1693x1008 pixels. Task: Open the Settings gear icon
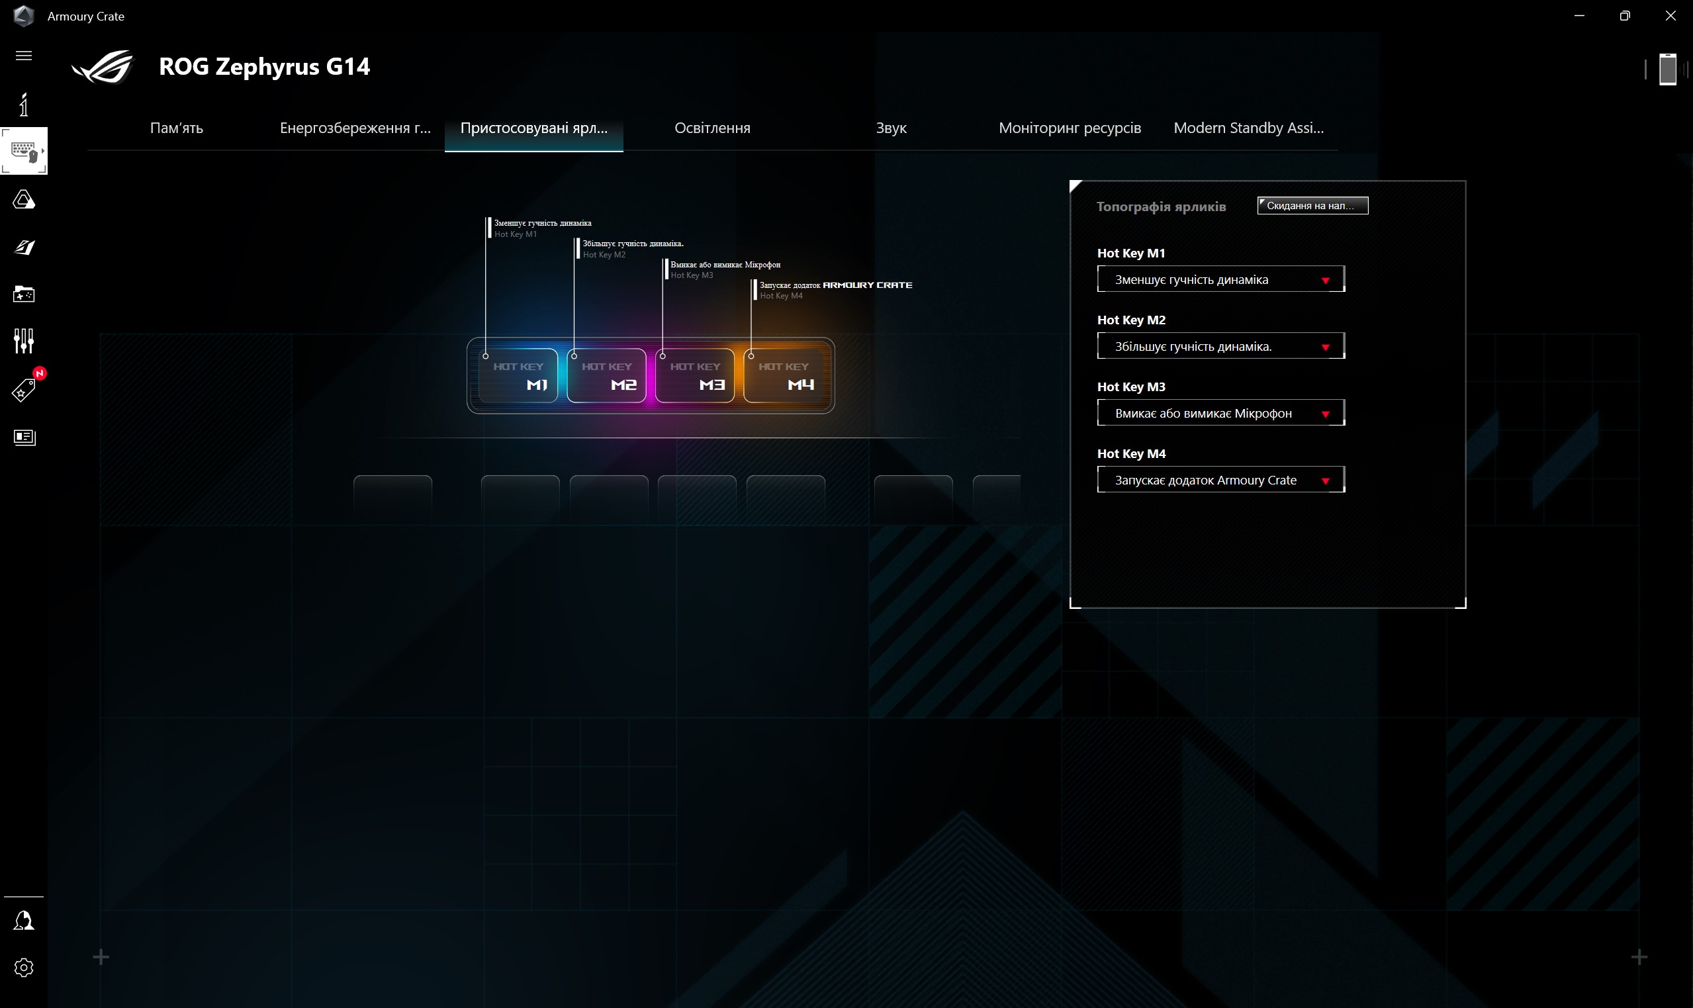click(x=24, y=967)
